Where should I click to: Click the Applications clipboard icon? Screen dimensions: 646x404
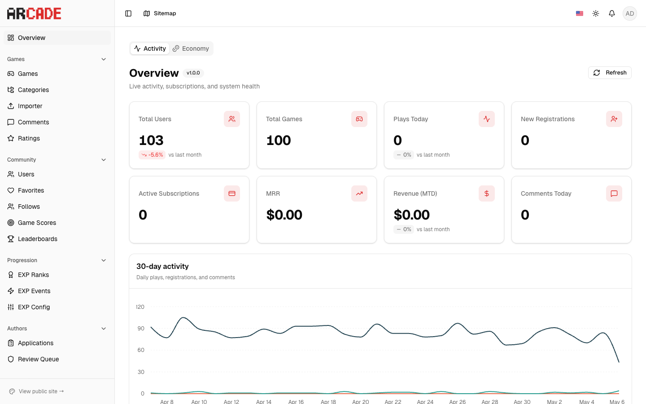tap(11, 343)
